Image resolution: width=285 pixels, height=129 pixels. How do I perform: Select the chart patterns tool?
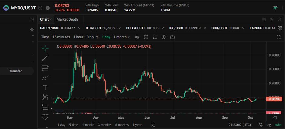45,97
